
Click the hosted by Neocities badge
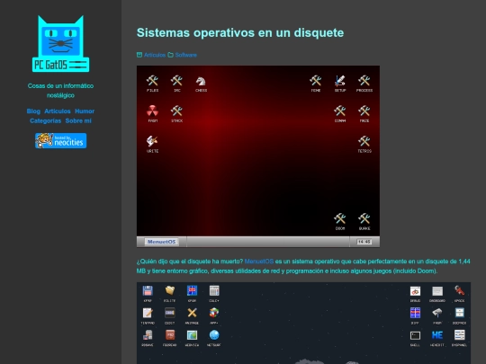pos(61,140)
